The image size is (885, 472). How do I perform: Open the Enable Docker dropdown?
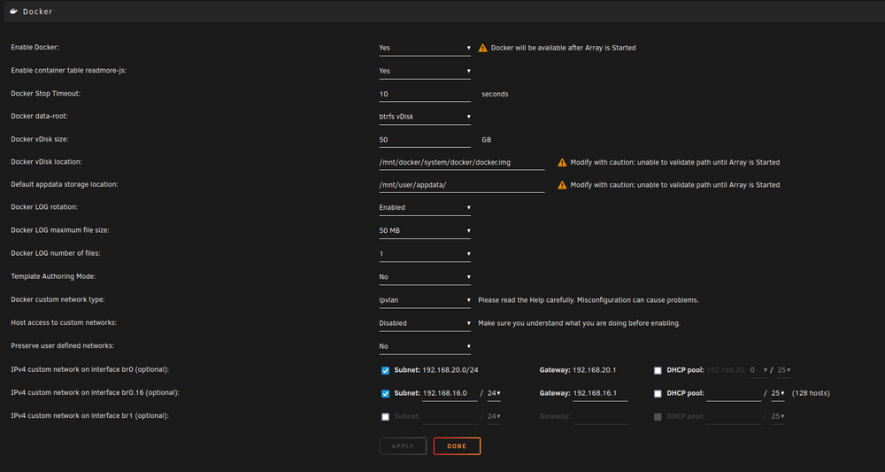pos(425,48)
